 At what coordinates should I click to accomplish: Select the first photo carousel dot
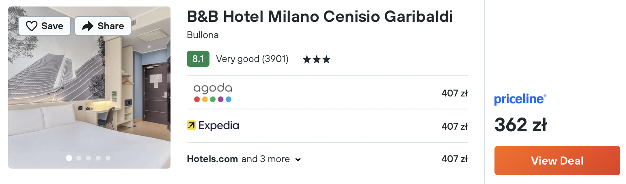tap(69, 158)
